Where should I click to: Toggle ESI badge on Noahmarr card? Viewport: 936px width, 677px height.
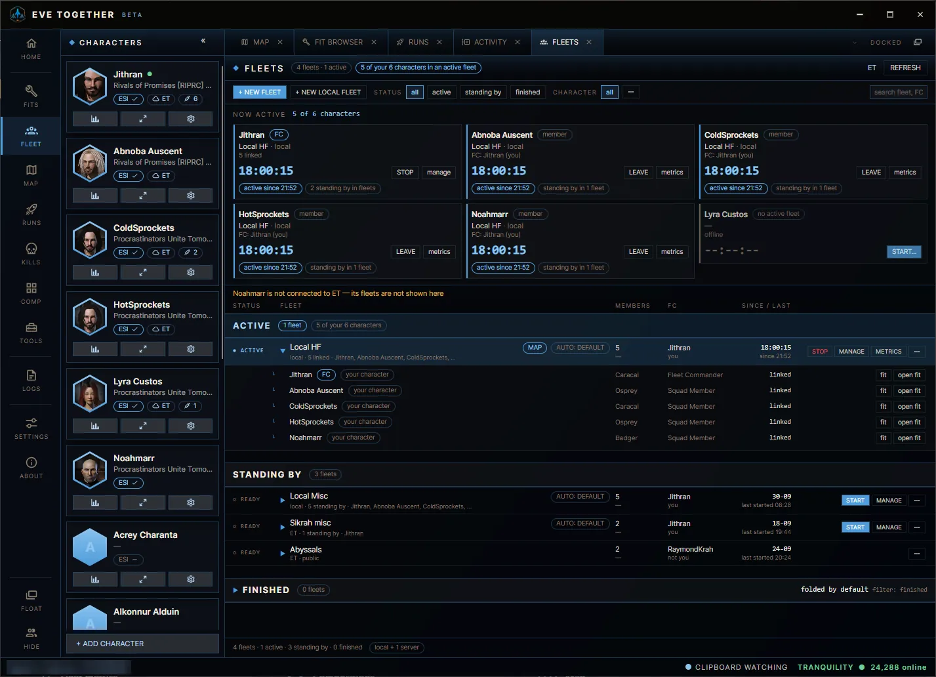point(129,483)
